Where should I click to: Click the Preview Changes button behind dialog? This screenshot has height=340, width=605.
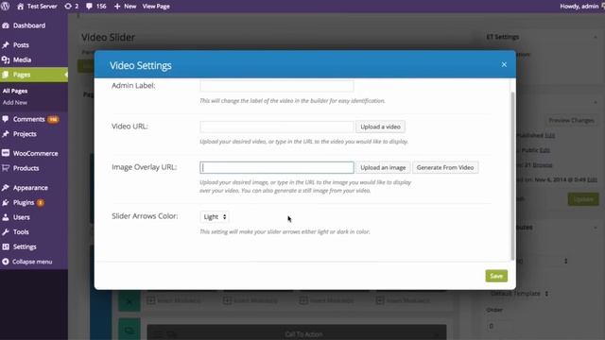point(571,121)
